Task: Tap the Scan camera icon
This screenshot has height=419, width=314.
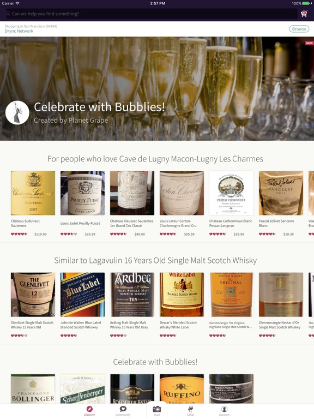Action: (x=157, y=409)
